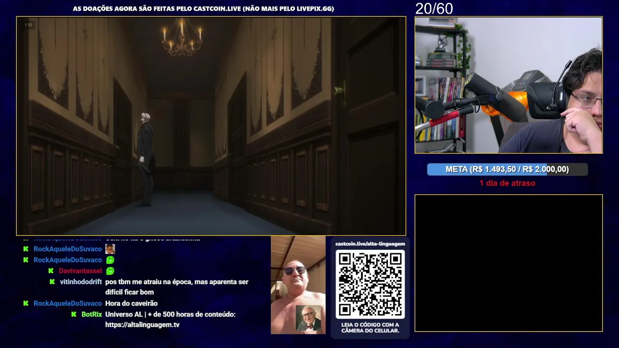Click the donation QR code
The width and height of the screenshot is (619, 348).
[370, 284]
